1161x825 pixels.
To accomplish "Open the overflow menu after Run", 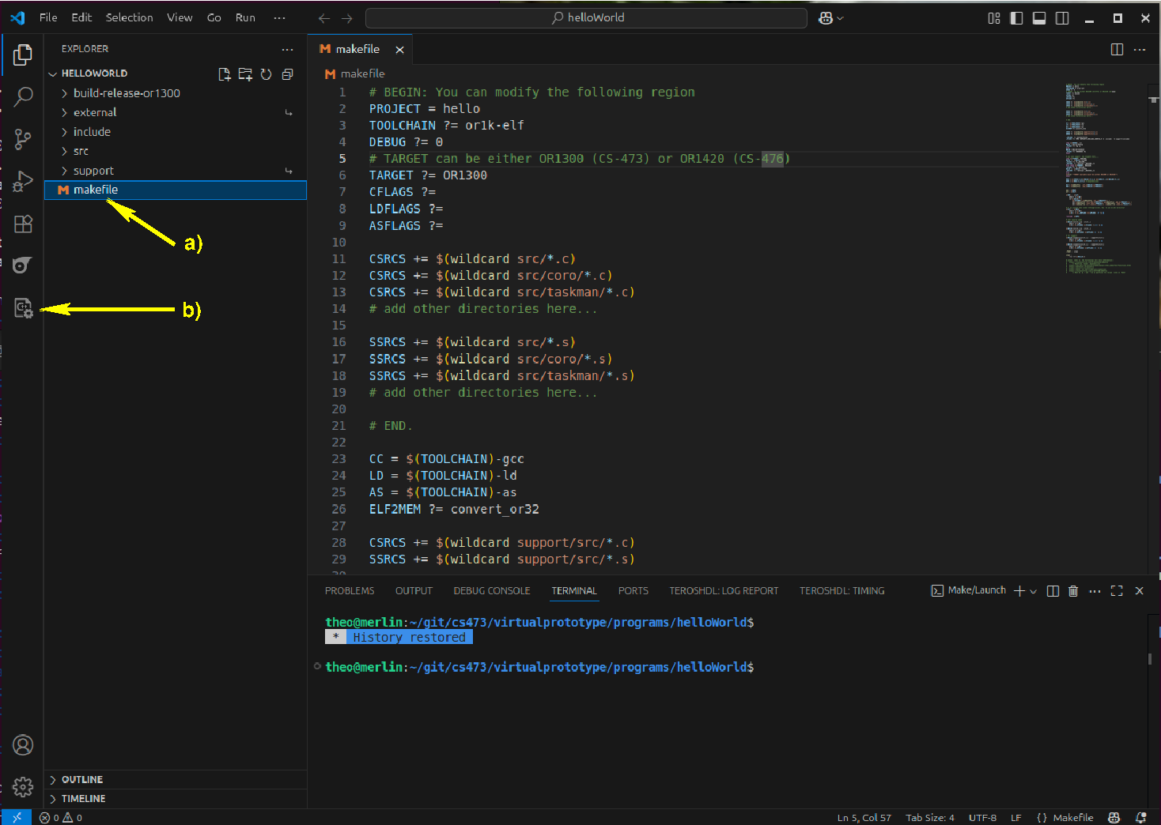I will point(279,17).
